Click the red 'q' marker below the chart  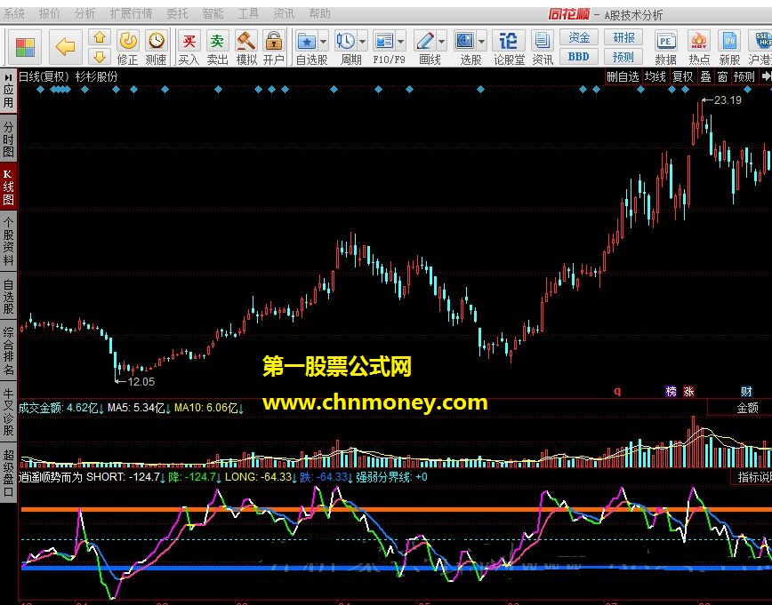[x=617, y=391]
